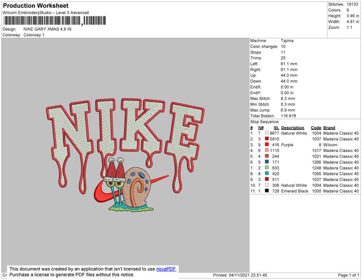This screenshot has width=362, height=280.
Task: Click the dark red swatch in stop 2
Action: coord(267,139)
